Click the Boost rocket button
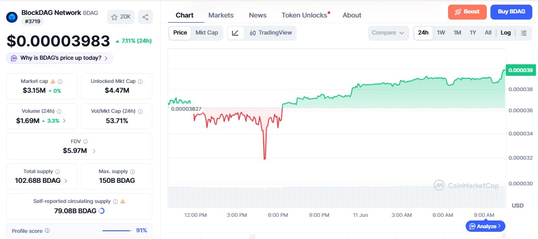The image size is (538, 239). click(467, 12)
